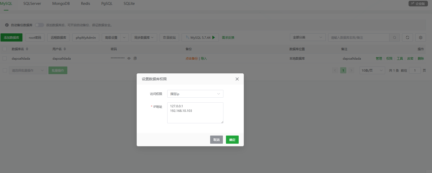Screen dimensions: 432x173
Task: Copy password with clipboard icon
Action: [x=135, y=58]
